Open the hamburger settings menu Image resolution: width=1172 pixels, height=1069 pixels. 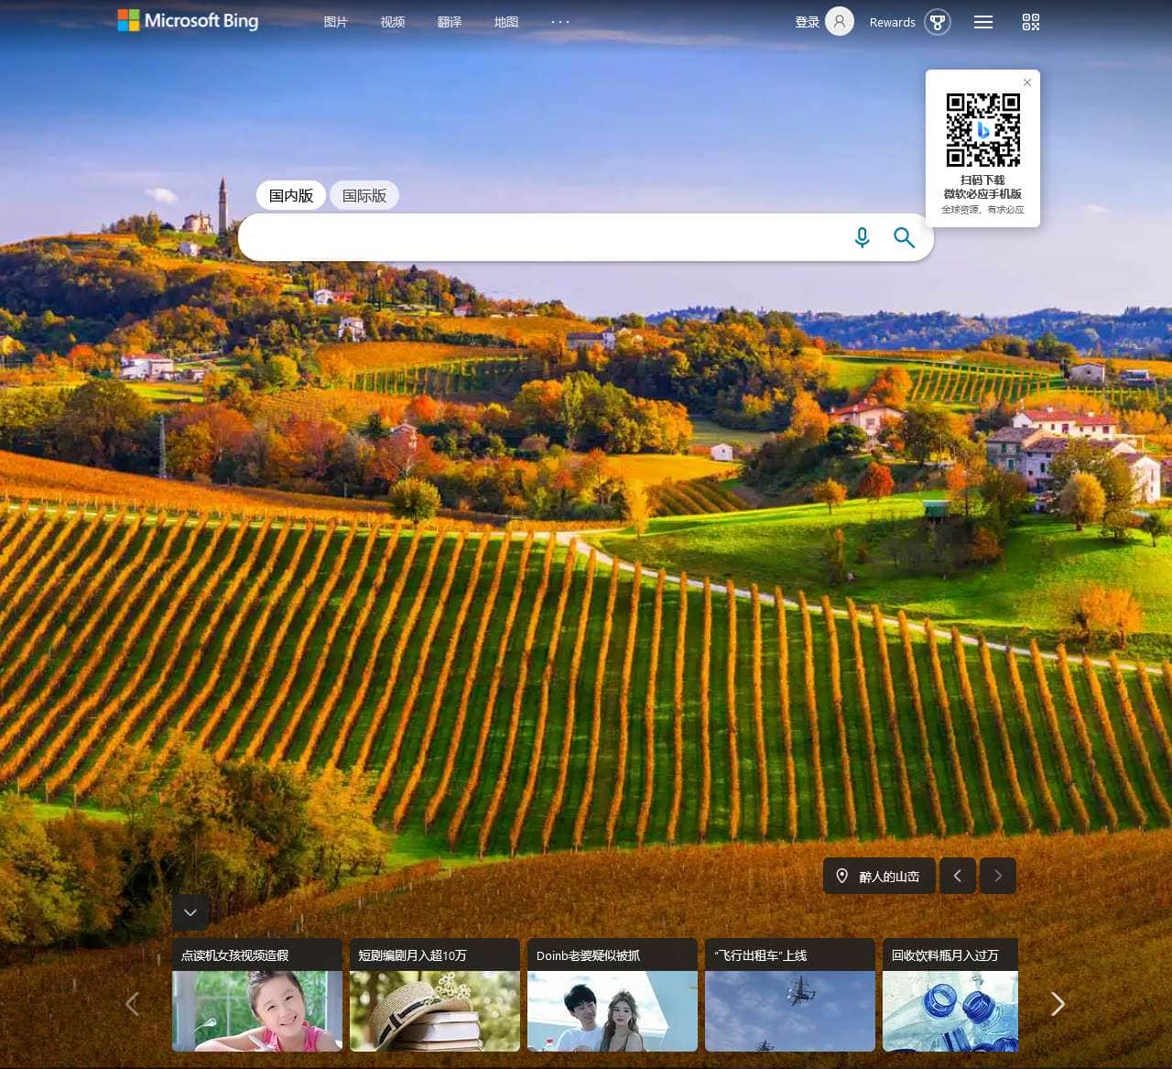point(983,22)
